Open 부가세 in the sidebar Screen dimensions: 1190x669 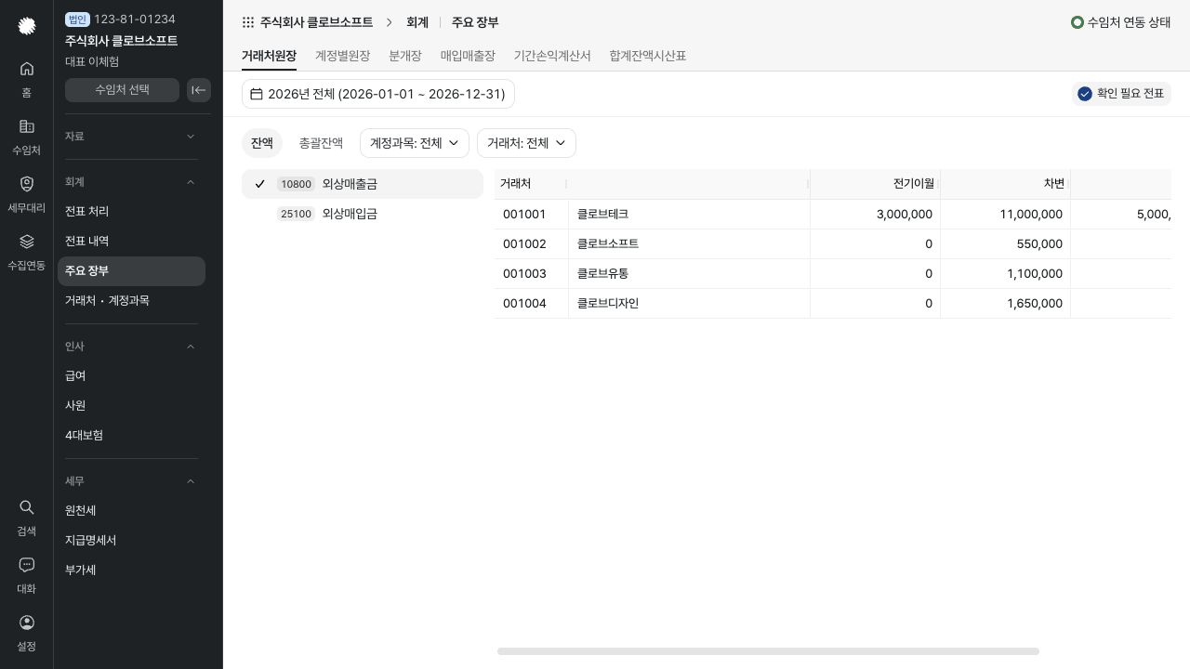pyautogui.click(x=131, y=571)
